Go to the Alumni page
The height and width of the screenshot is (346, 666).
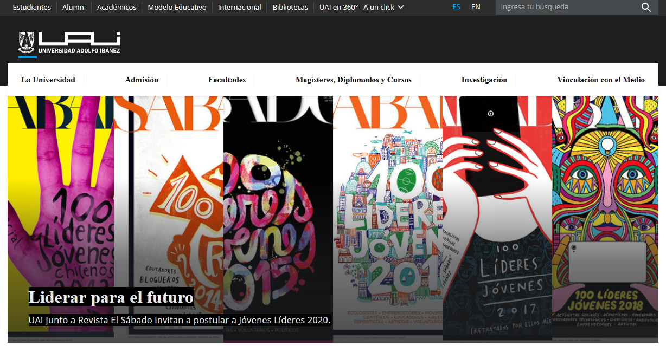(x=74, y=7)
